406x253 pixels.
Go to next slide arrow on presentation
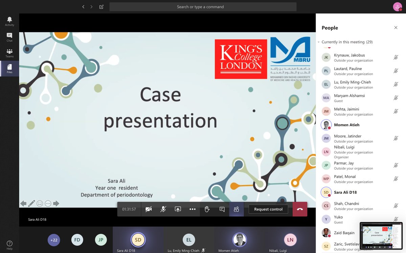56,203
